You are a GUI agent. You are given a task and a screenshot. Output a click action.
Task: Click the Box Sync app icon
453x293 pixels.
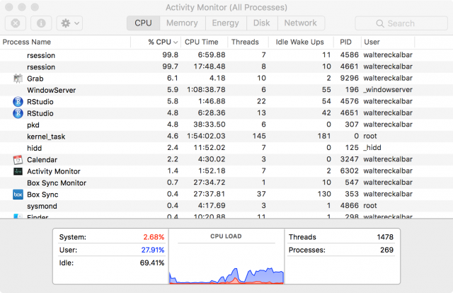(18, 195)
